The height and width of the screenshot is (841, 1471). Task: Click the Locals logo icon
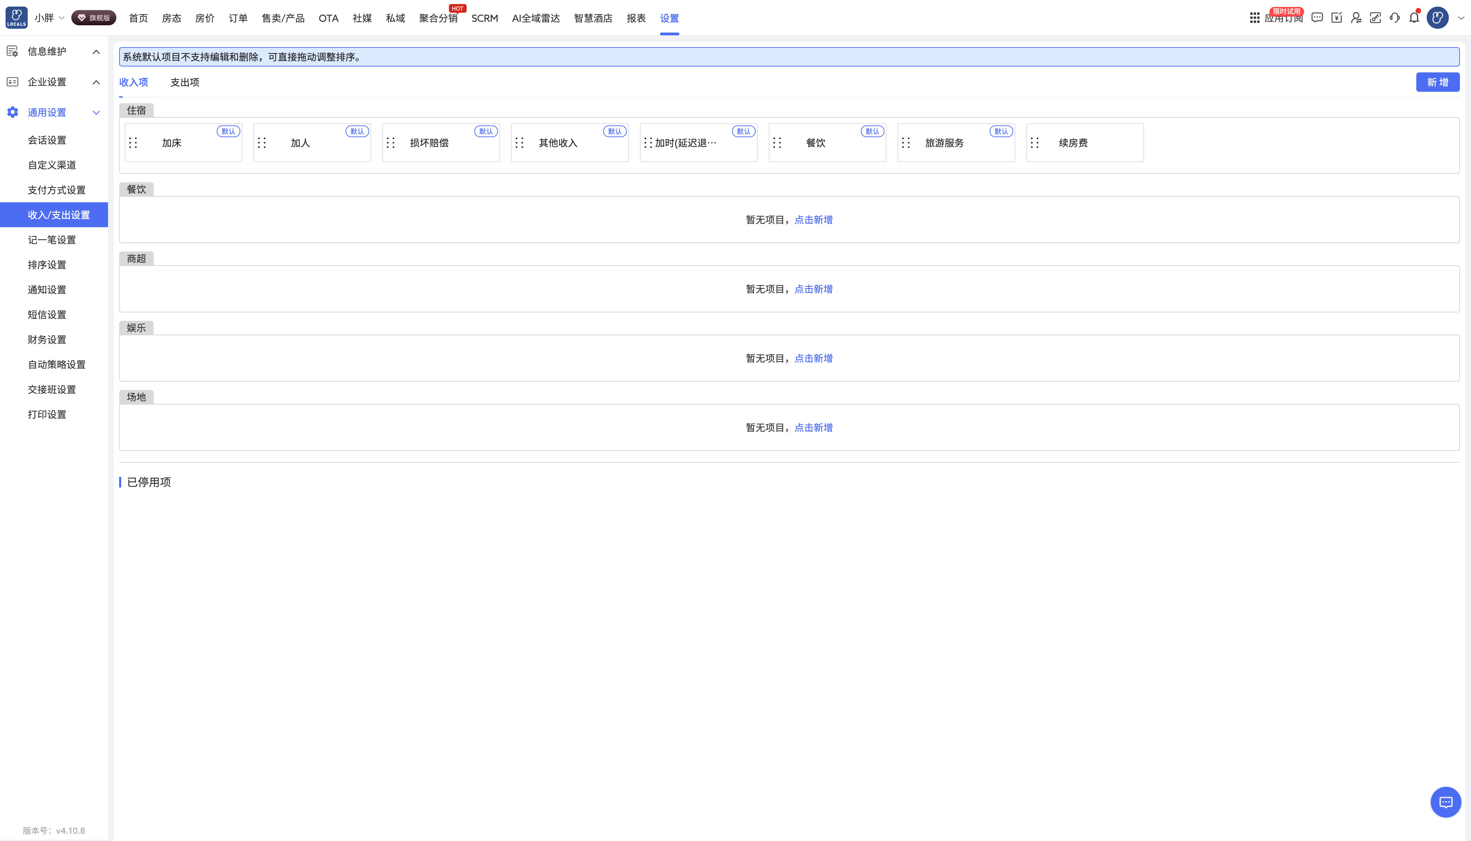16,17
